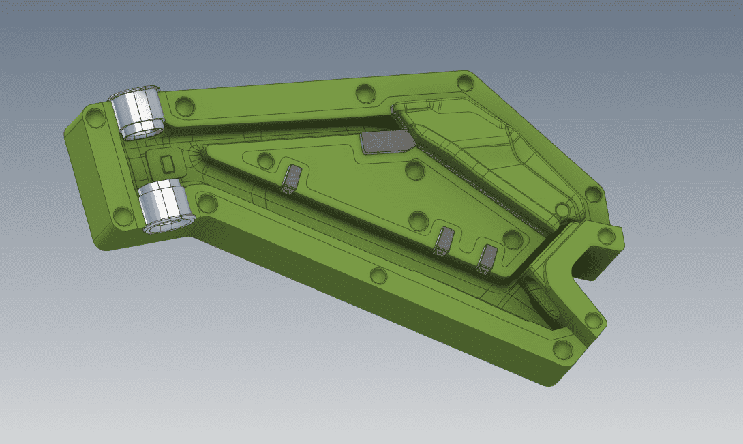Select the large flat gray insert plate
This screenshot has height=444, width=743.
pyautogui.click(x=386, y=141)
